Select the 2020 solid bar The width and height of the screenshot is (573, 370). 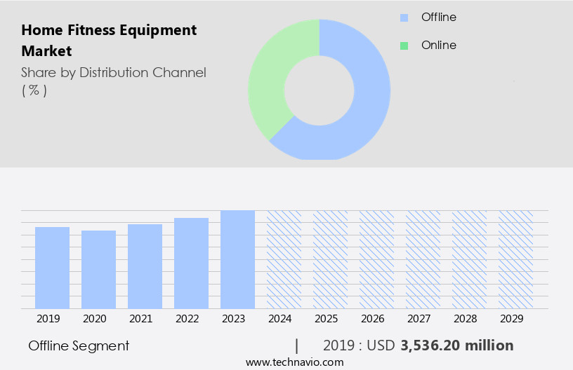pyautogui.click(x=98, y=270)
